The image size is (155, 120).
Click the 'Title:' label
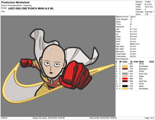pos(3,12)
